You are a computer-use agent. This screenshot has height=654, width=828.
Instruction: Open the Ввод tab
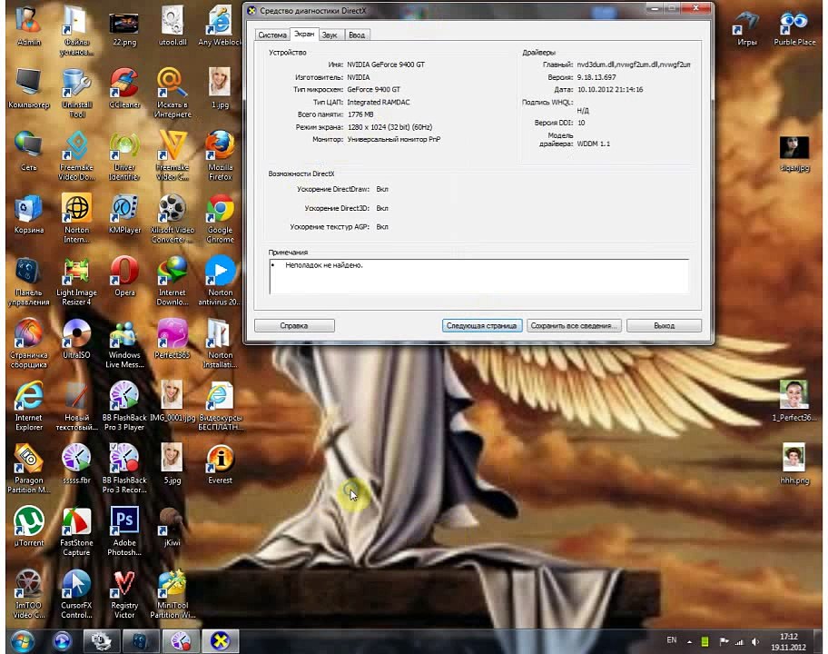click(x=357, y=35)
